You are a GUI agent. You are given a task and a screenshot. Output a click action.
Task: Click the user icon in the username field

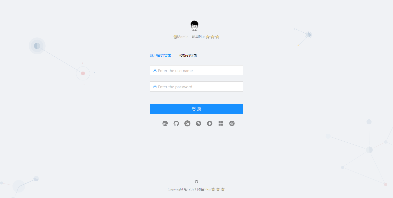155,70
